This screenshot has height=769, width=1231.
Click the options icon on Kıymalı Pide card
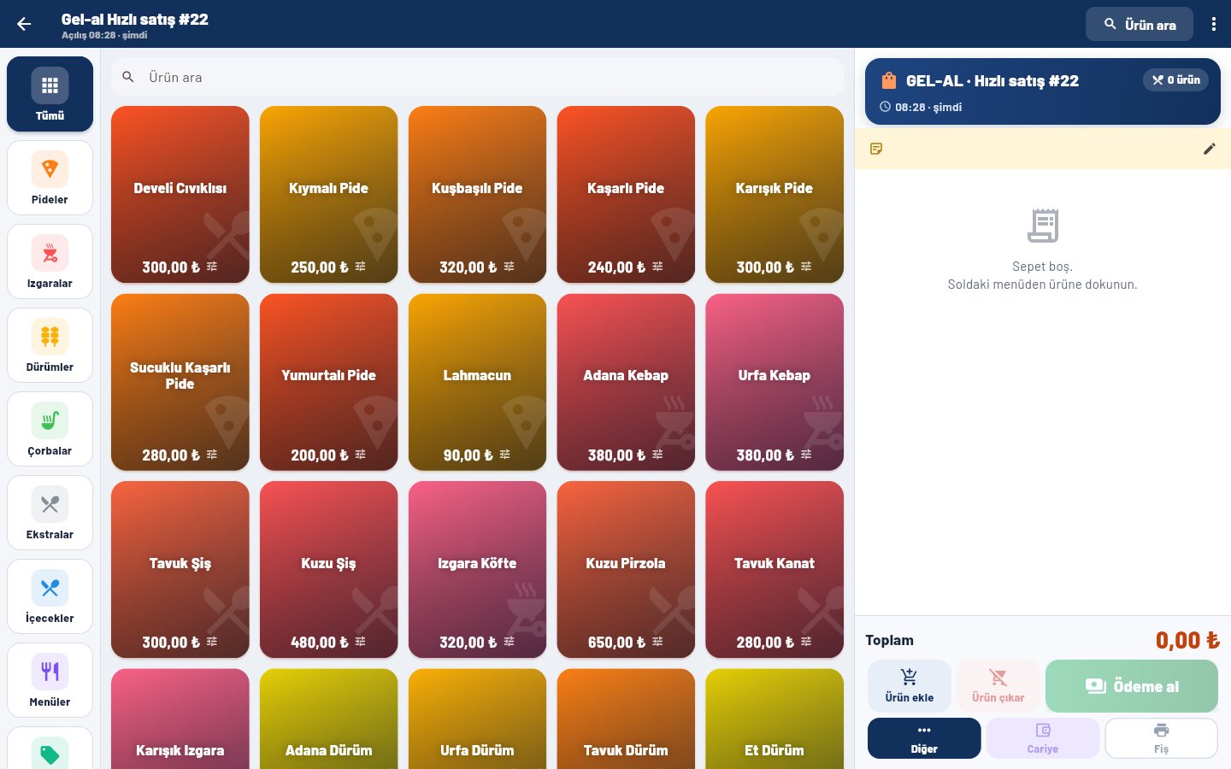coord(361,267)
